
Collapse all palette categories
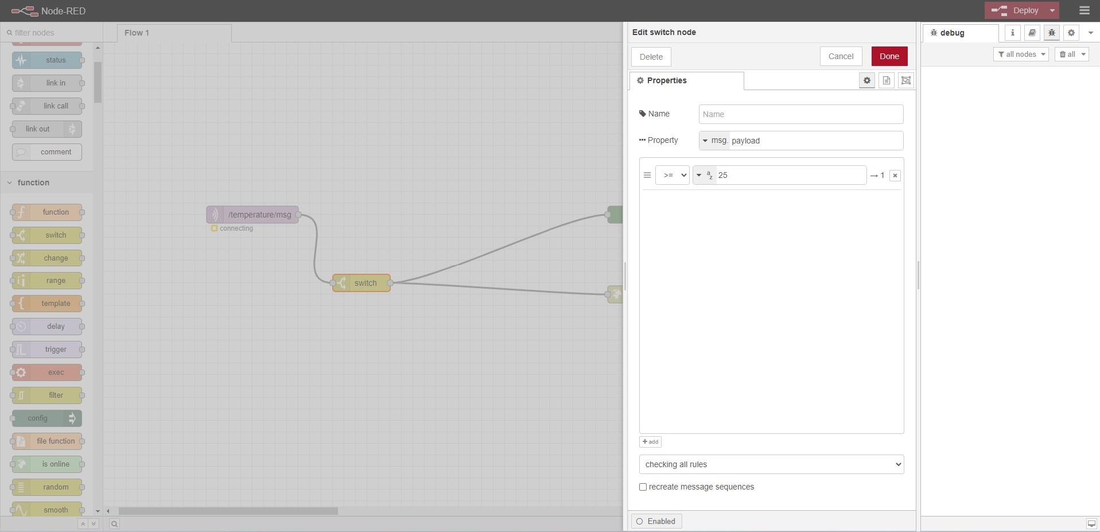coord(83,524)
